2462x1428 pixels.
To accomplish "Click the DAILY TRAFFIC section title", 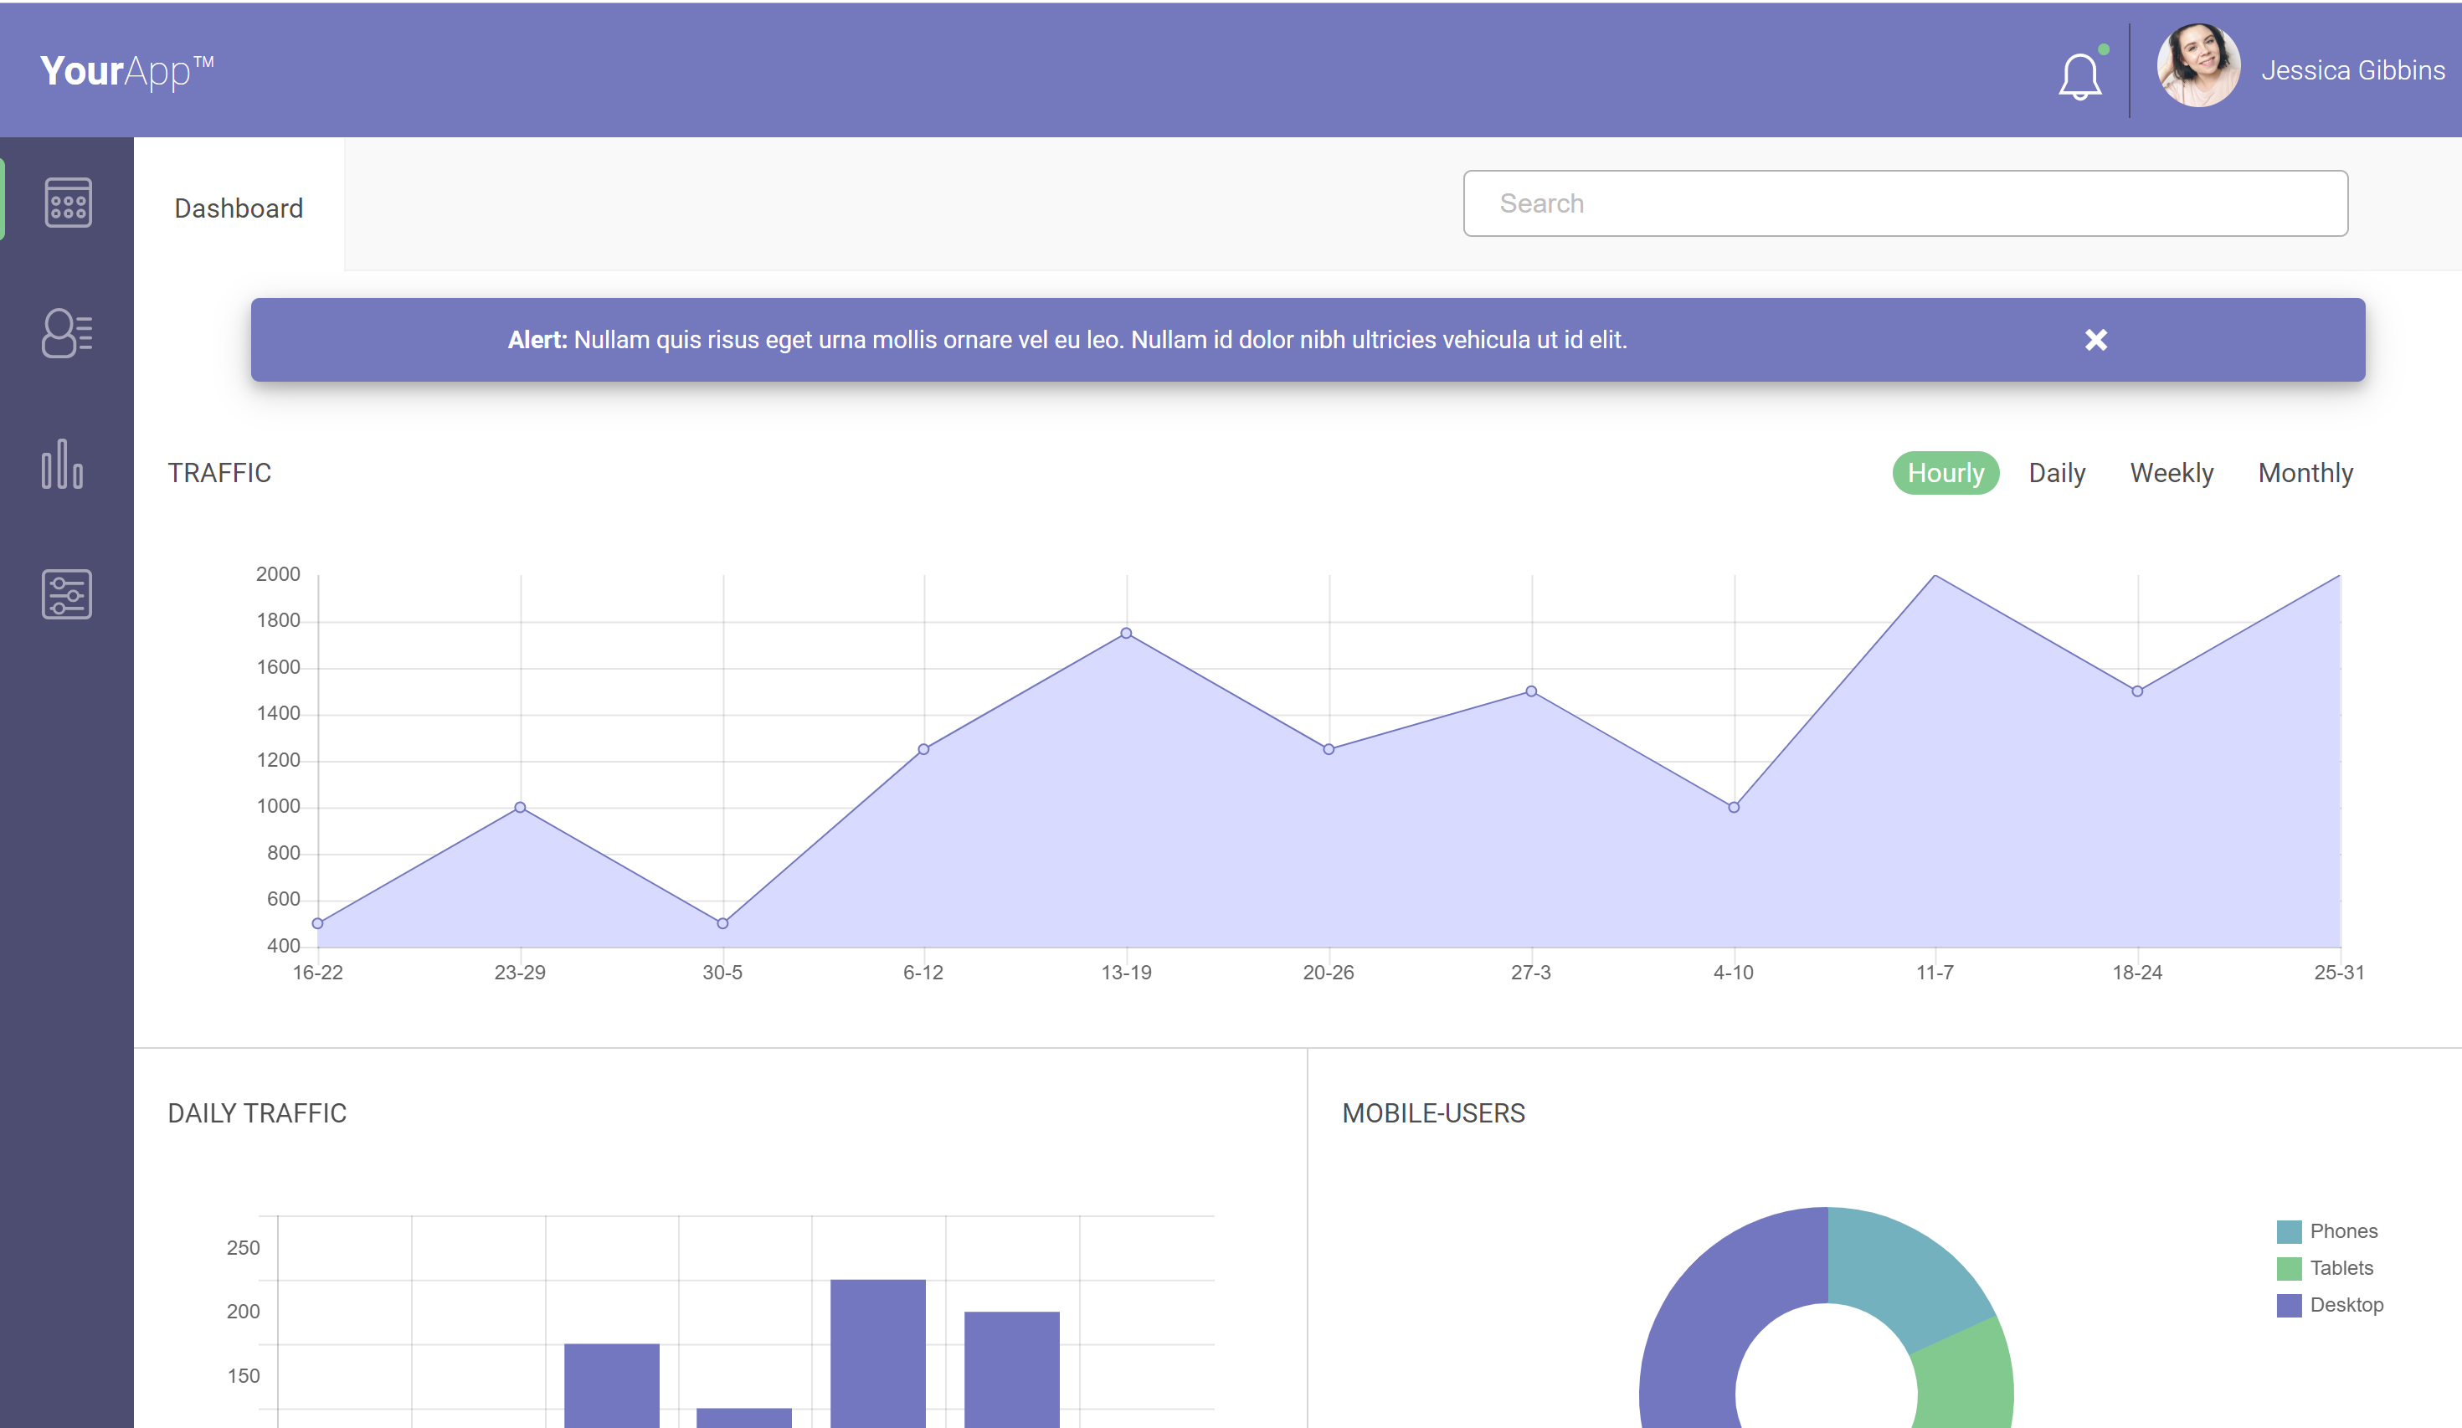I will coord(257,1113).
